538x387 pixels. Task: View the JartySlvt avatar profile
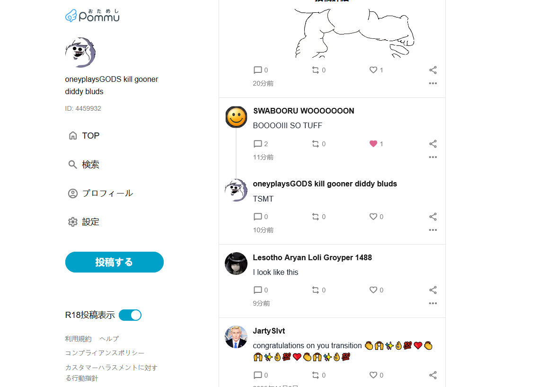(x=236, y=337)
